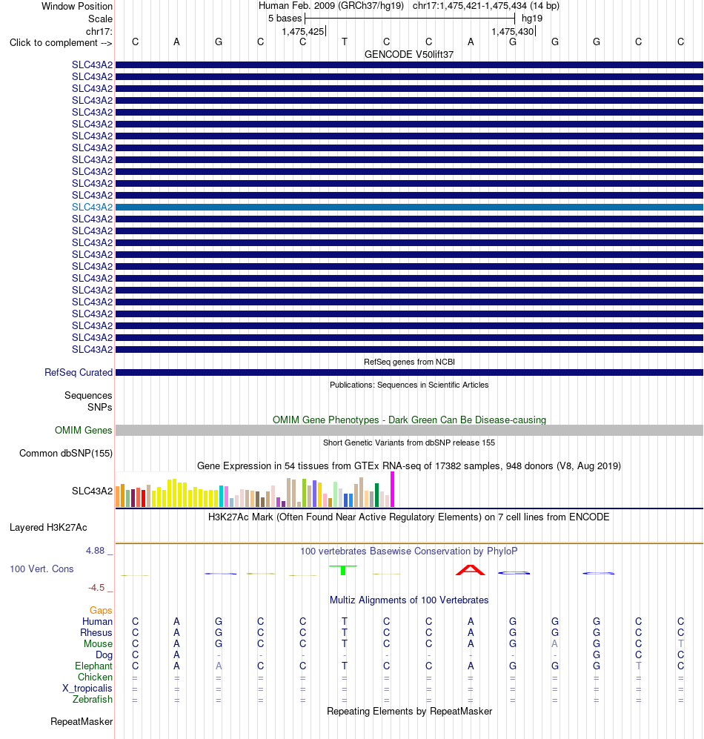Viewport: 704px width, 739px height.
Task: Click the gray OMIM Genes item bar
Action: 409,430
